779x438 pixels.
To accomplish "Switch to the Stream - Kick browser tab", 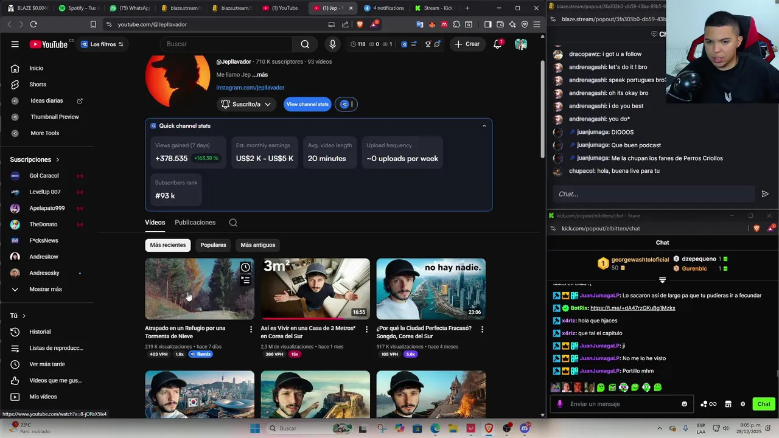I will click(434, 8).
